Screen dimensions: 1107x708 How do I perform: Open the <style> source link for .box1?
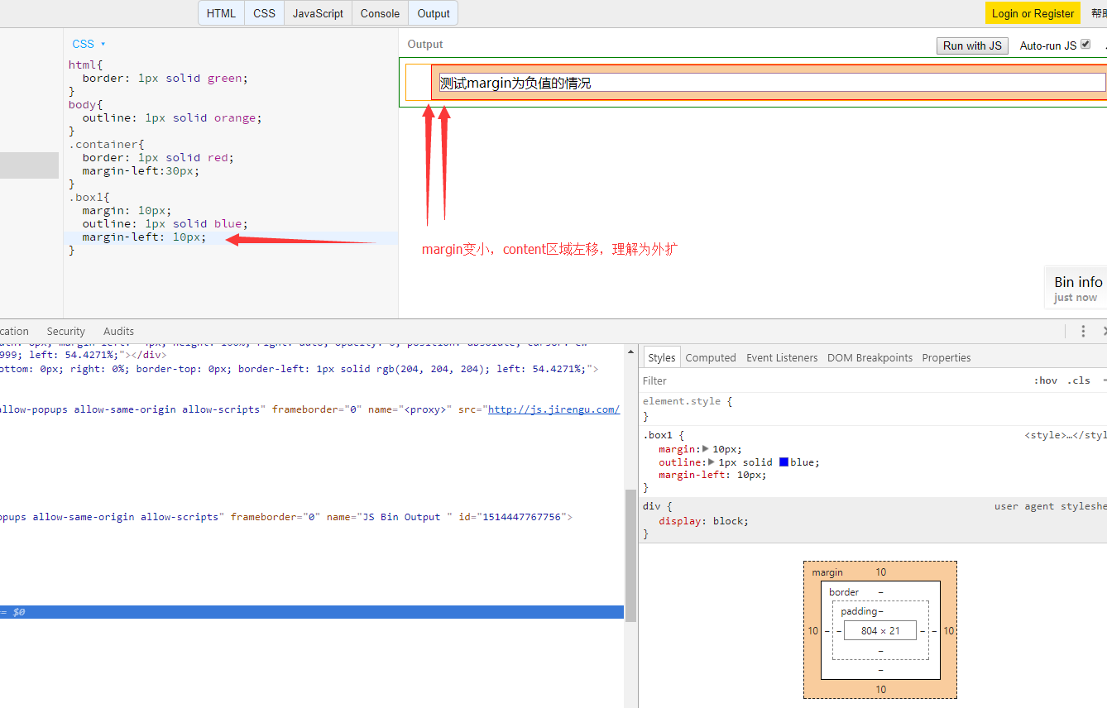pos(1065,435)
